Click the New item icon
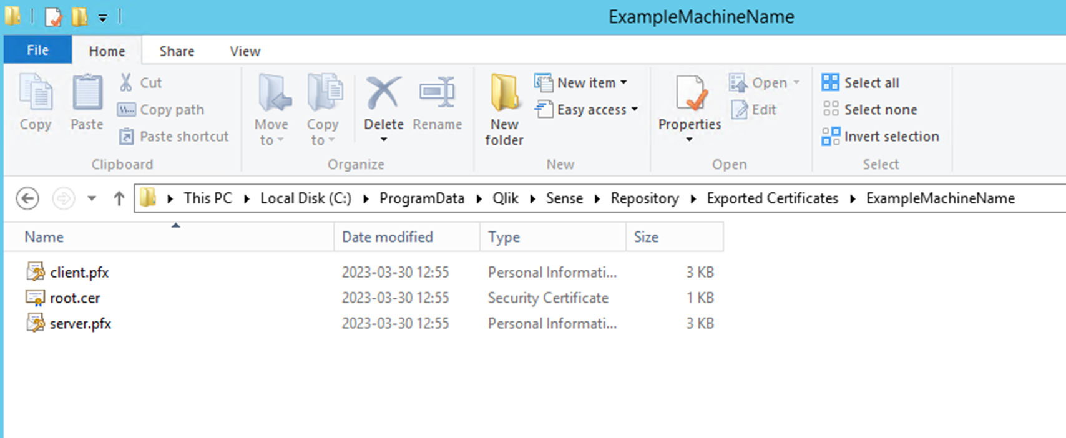This screenshot has width=1066, height=438. pyautogui.click(x=544, y=82)
